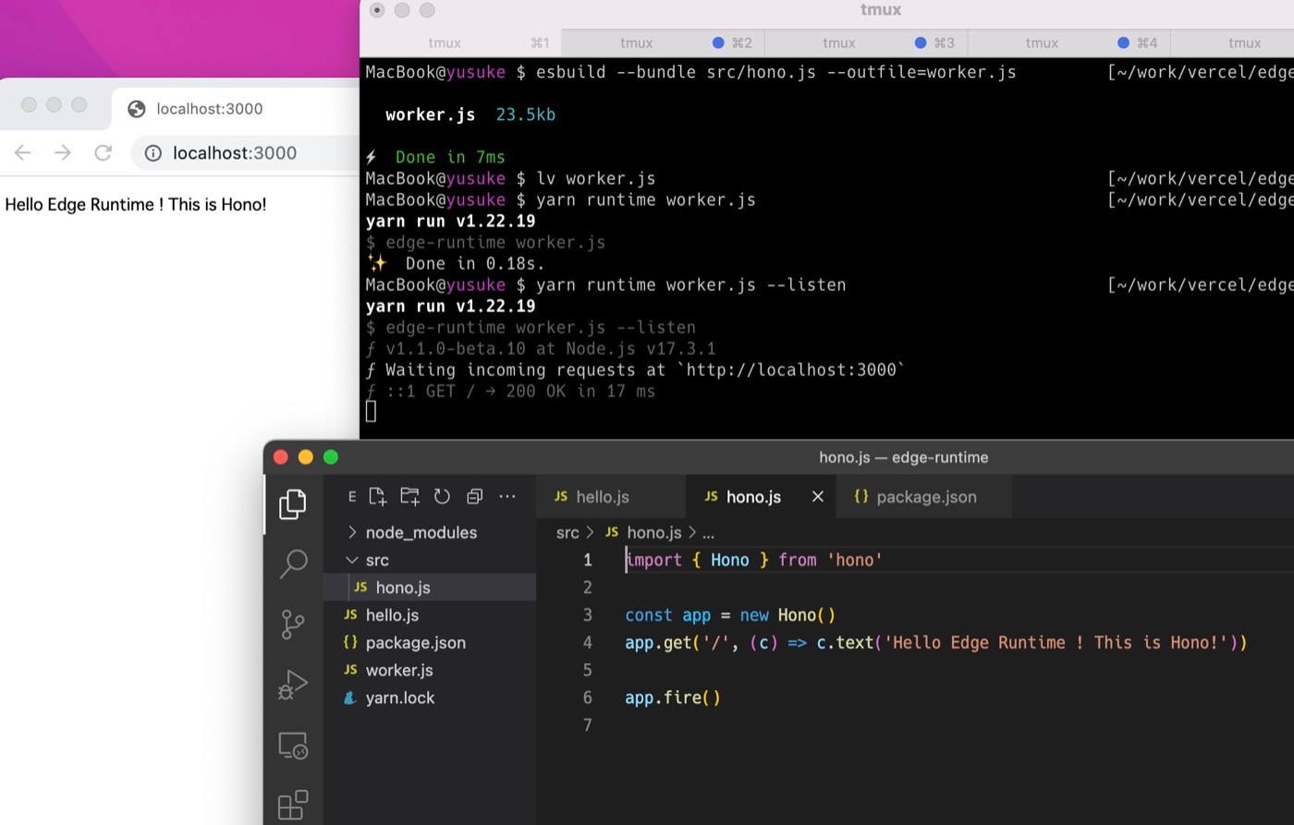The height and width of the screenshot is (825, 1294).
Task: Click the explorer section header letter E
Action: coord(352,497)
